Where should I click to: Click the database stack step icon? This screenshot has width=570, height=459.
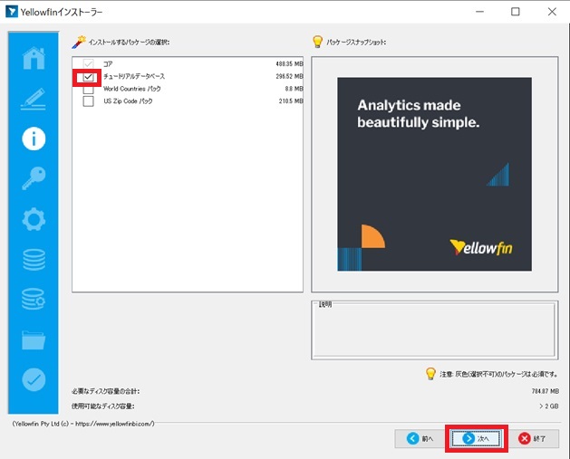[34, 260]
